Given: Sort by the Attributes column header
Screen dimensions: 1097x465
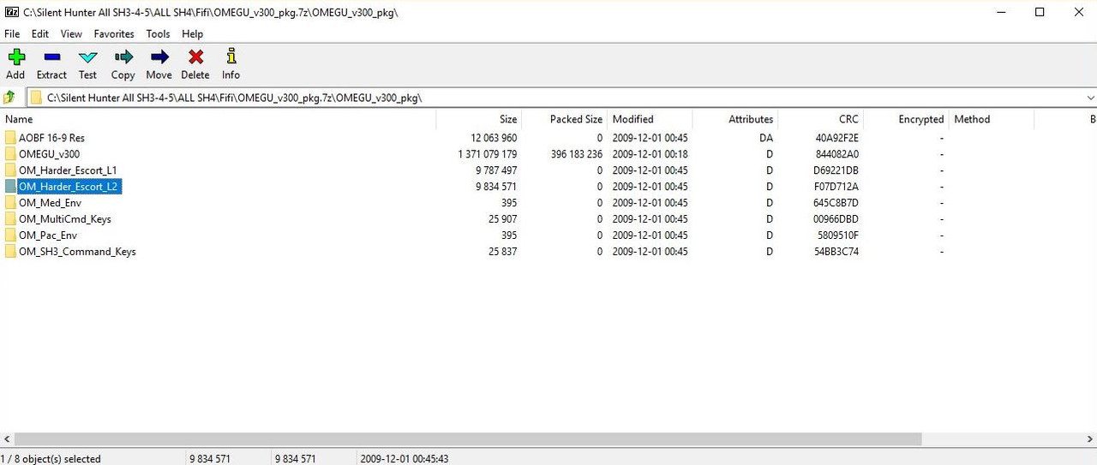Looking at the screenshot, I should coord(735,119).
